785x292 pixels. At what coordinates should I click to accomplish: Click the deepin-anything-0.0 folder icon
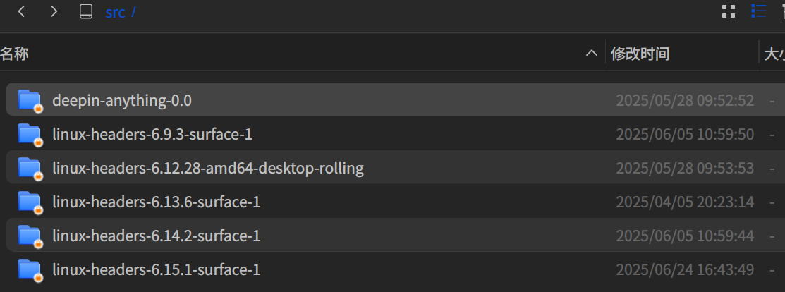click(x=30, y=100)
